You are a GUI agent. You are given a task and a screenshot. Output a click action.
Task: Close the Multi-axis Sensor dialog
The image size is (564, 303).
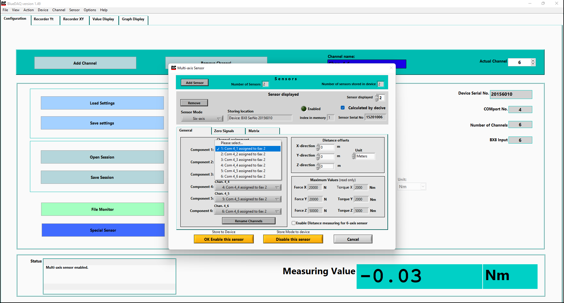coord(391,68)
